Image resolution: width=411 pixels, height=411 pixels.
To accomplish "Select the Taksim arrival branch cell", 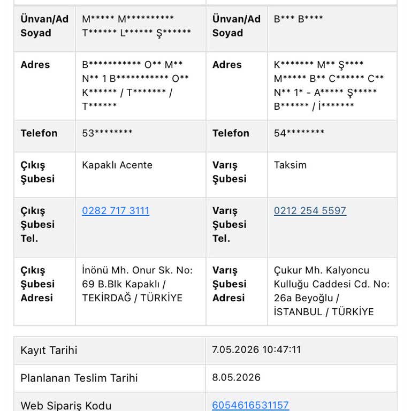I will coord(332,174).
